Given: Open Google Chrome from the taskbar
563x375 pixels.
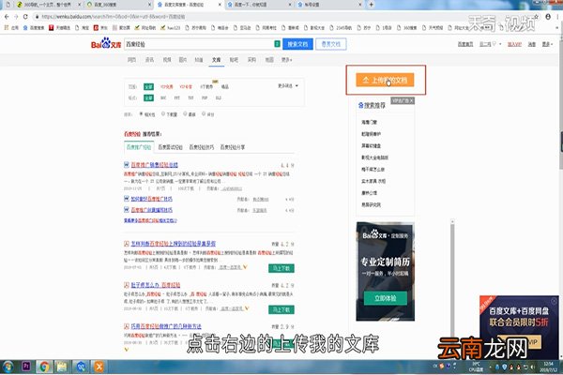Looking at the screenshot, I should click(x=44, y=367).
